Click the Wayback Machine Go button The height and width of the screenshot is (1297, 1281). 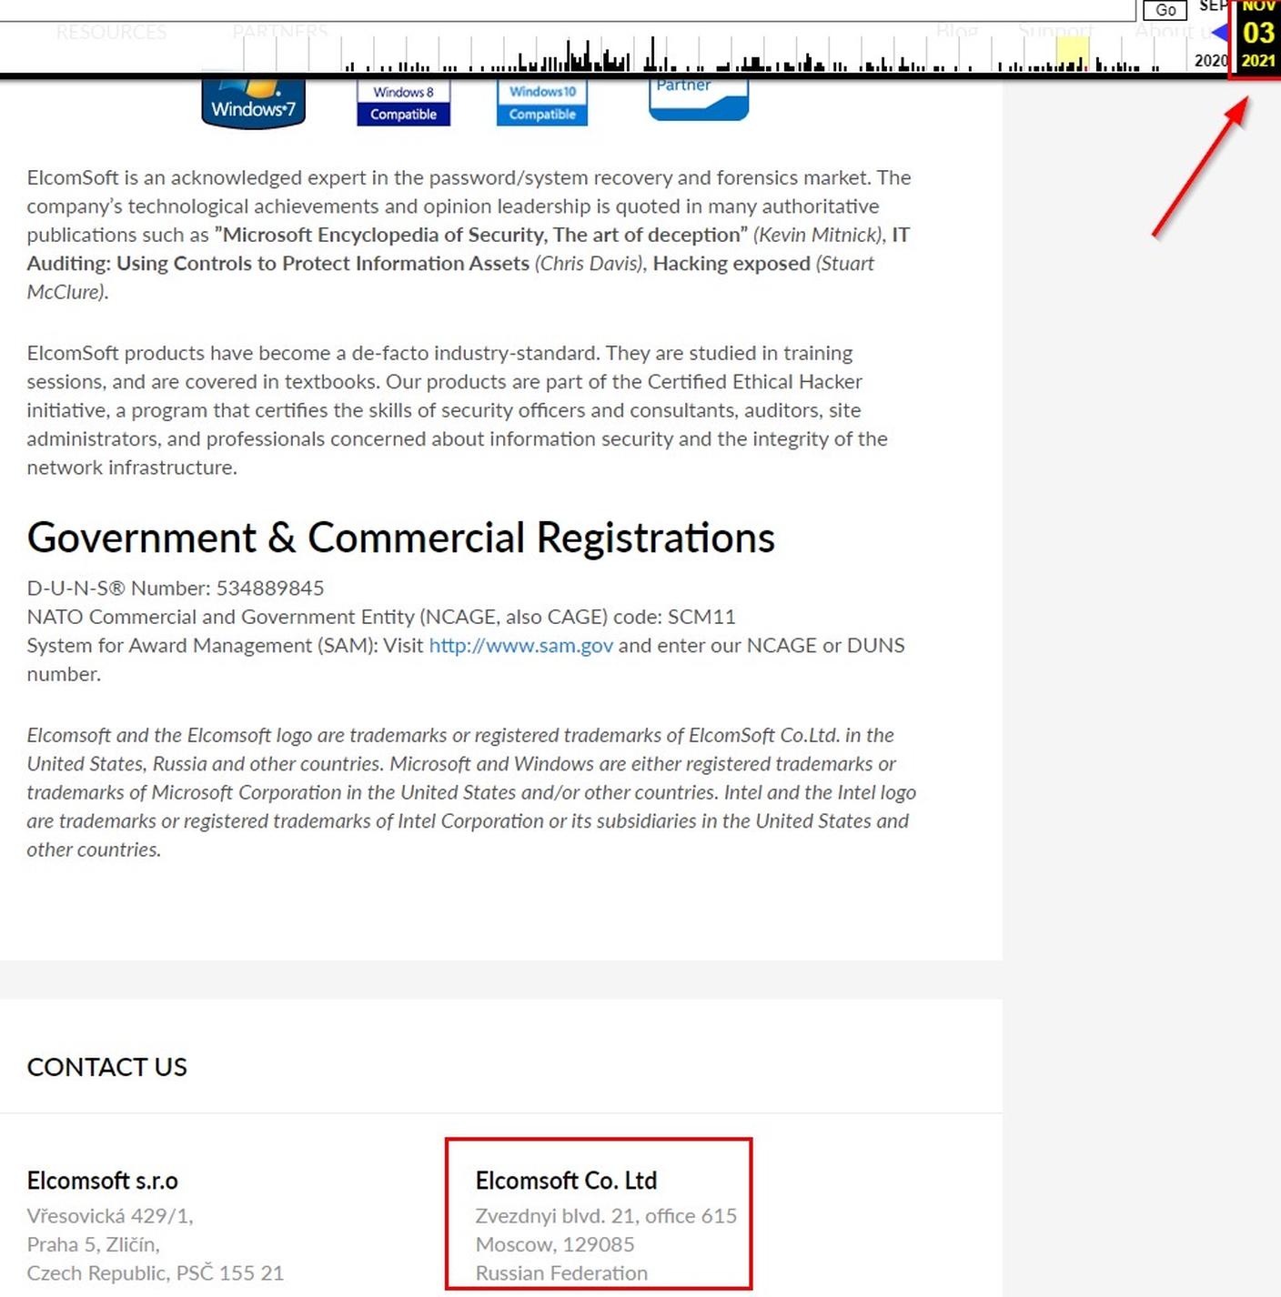[x=1165, y=10]
